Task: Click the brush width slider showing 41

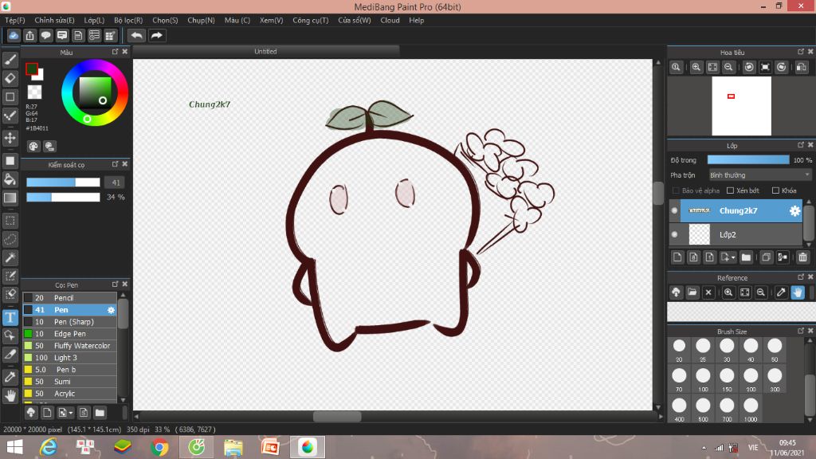Action: 63,182
